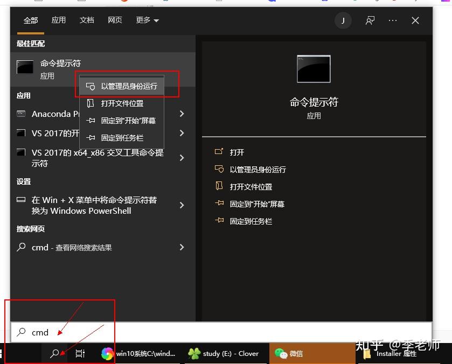Expand the Anaconda Prompt result chevron
Screen dimensions: 452x364
pos(182,114)
